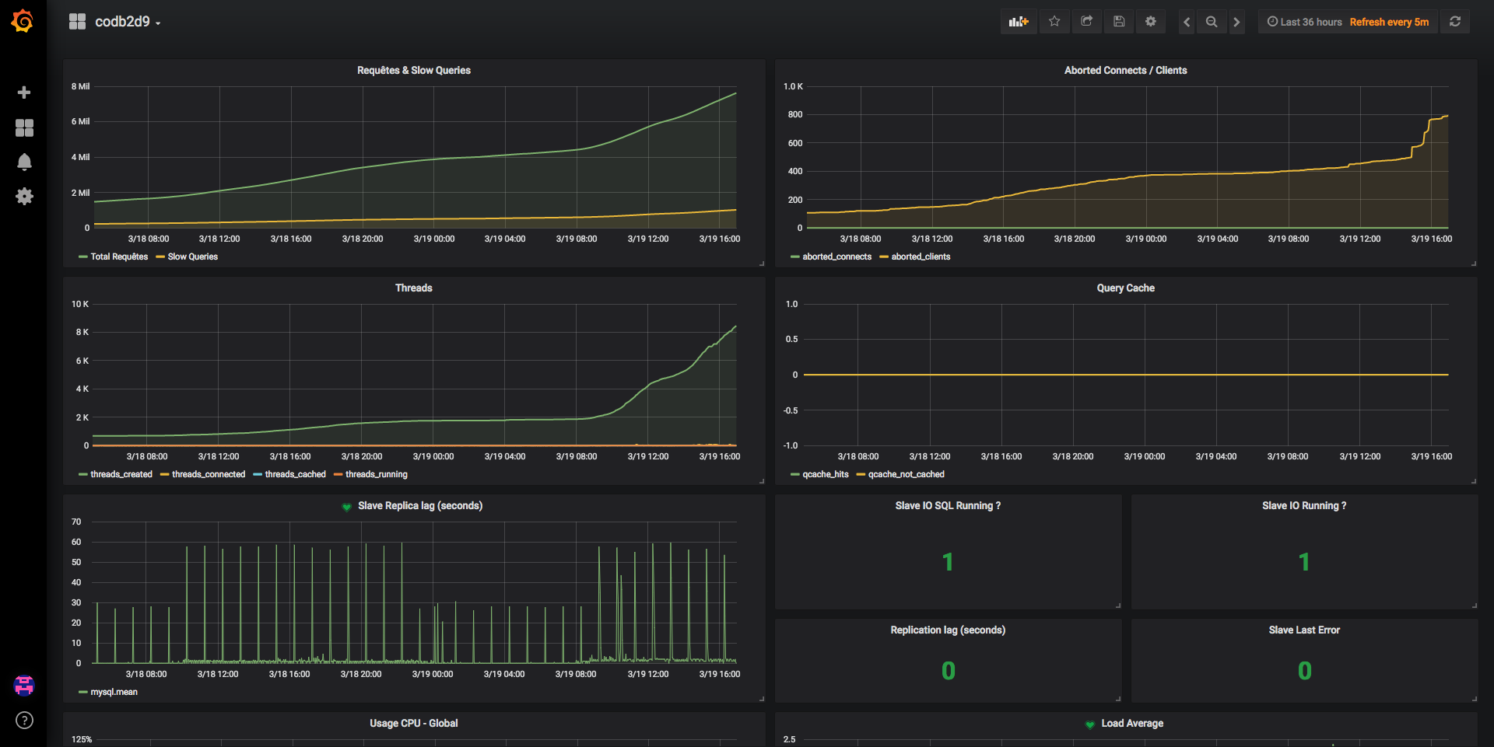Viewport: 1494px width, 747px height.
Task: Open dashboard settings gear in top bar
Action: (1151, 22)
